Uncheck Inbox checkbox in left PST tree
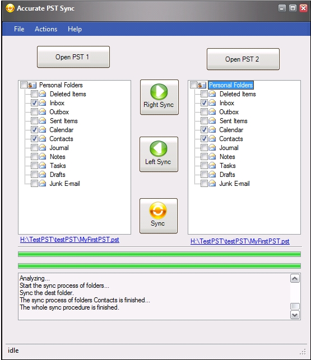This screenshot has width=311, height=360. [x=35, y=103]
